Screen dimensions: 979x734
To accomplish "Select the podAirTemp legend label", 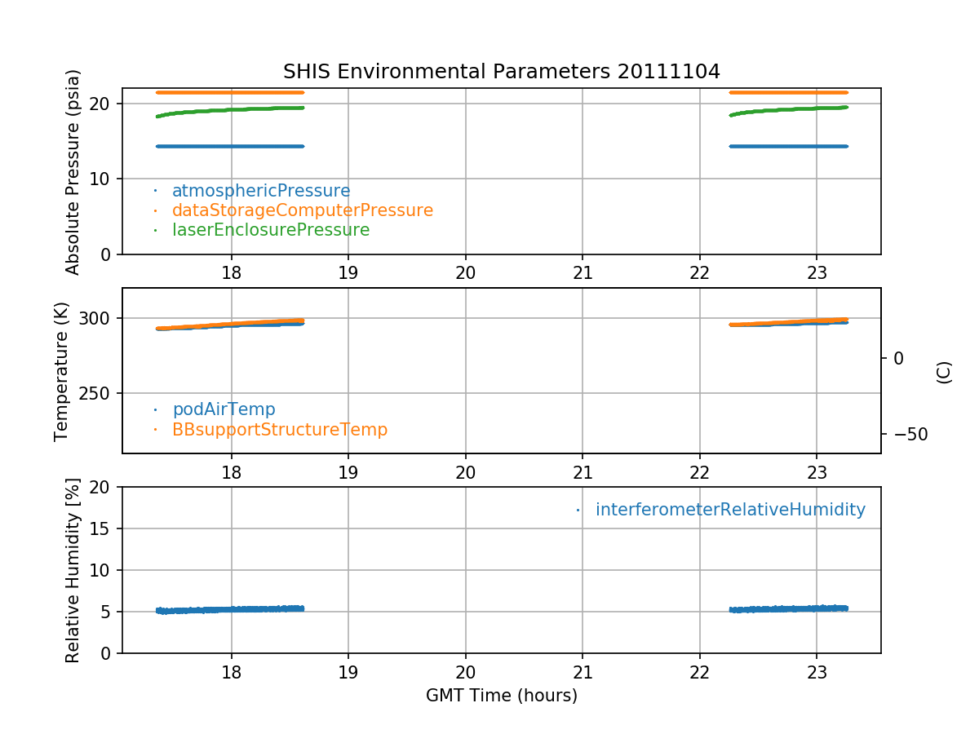I will (x=224, y=409).
